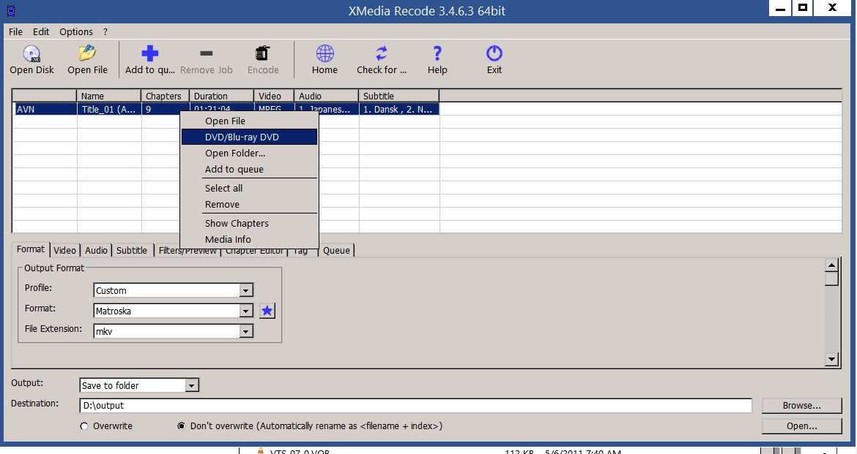Open the Help question mark icon
Screen dimensions: 857x454
(437, 53)
